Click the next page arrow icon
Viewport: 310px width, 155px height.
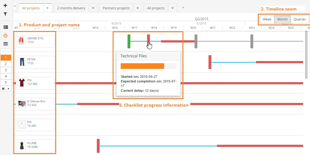[8, 89]
